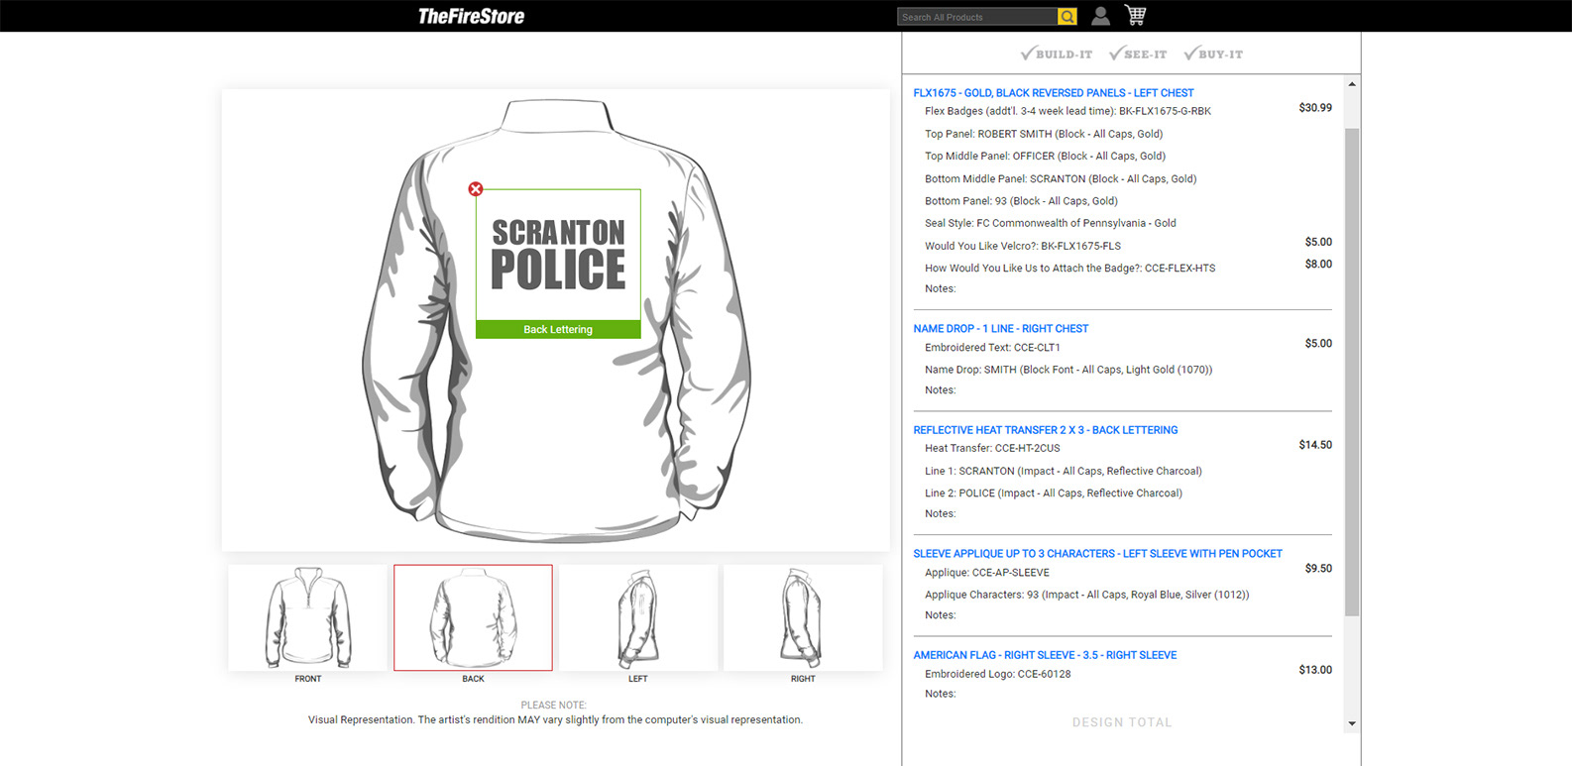Open the user account icon
This screenshot has width=1572, height=766.
[1100, 16]
